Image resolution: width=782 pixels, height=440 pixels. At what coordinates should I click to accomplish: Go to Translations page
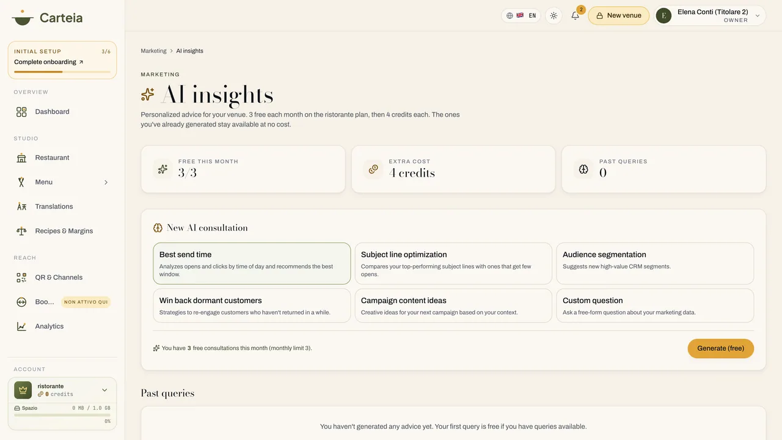click(x=62, y=207)
